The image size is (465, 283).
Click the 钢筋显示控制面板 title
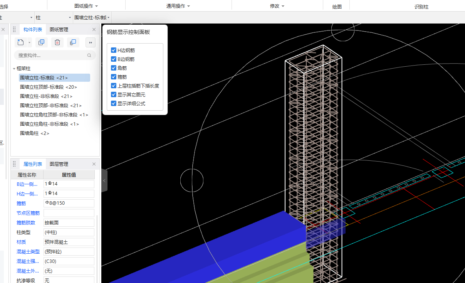point(128,32)
